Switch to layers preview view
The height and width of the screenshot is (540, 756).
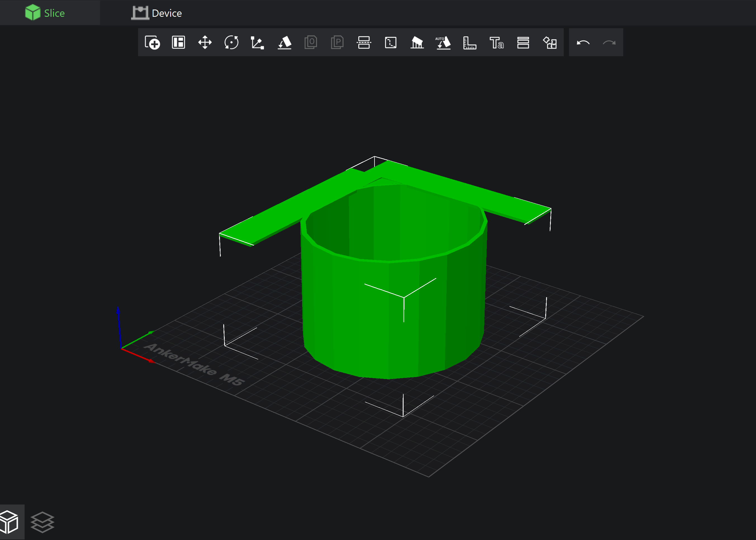coord(42,522)
